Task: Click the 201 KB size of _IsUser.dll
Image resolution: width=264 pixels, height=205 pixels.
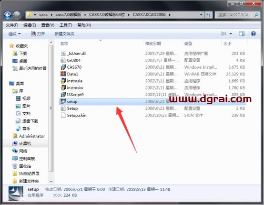Action: [238, 54]
